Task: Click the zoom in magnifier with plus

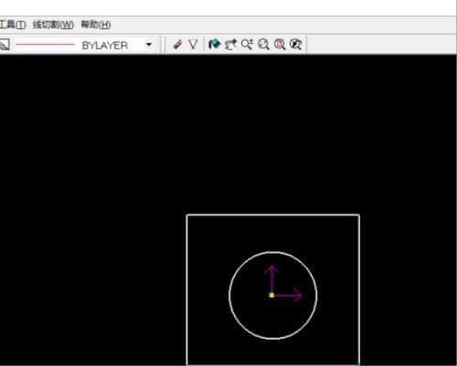Action: (247, 45)
